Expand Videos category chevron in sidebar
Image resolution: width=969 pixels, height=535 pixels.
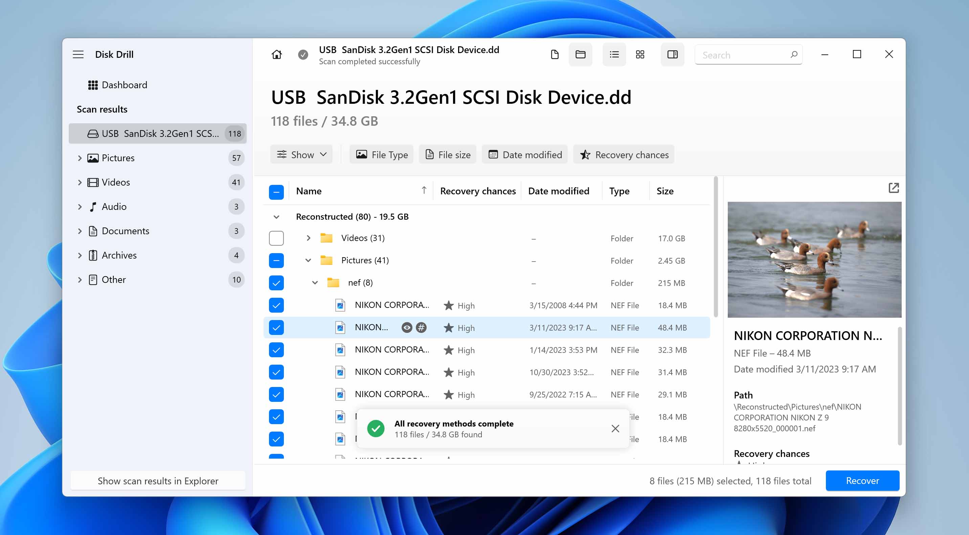(x=80, y=183)
